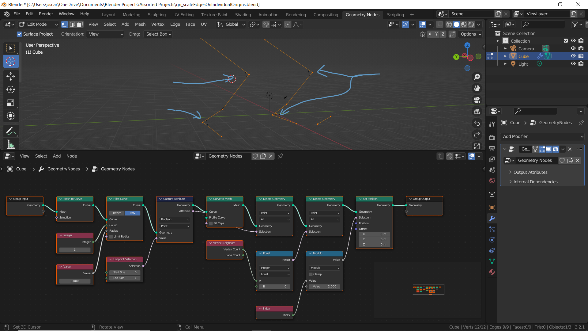Open the Global transform orientation dropdown
Screen dimensions: 588x331
tap(231, 24)
